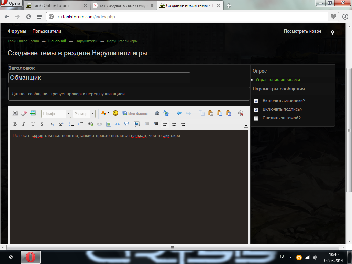Open the text color dropdown
This screenshot has height=264, width=352.
tap(105, 113)
